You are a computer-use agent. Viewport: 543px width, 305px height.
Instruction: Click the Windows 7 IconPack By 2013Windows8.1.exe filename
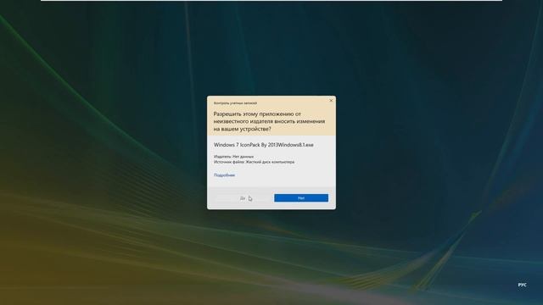[264, 145]
